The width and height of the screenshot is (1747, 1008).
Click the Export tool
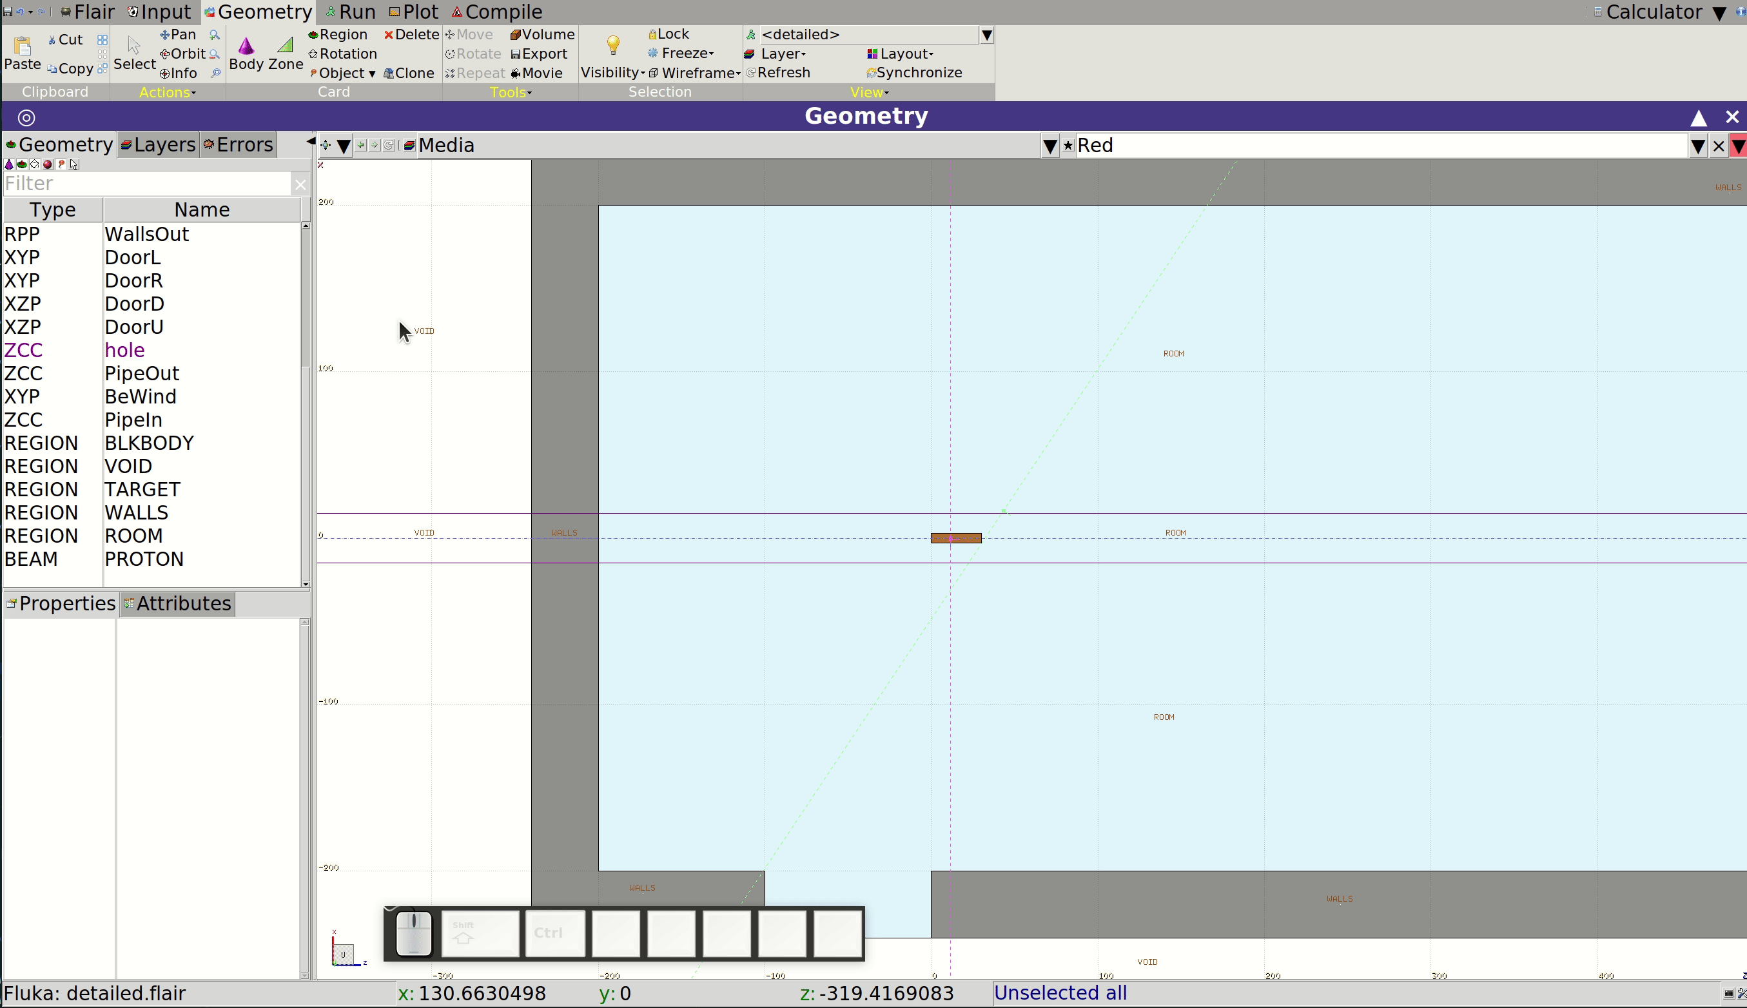pyautogui.click(x=540, y=54)
